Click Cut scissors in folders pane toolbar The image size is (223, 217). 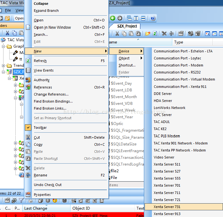point(7,33)
